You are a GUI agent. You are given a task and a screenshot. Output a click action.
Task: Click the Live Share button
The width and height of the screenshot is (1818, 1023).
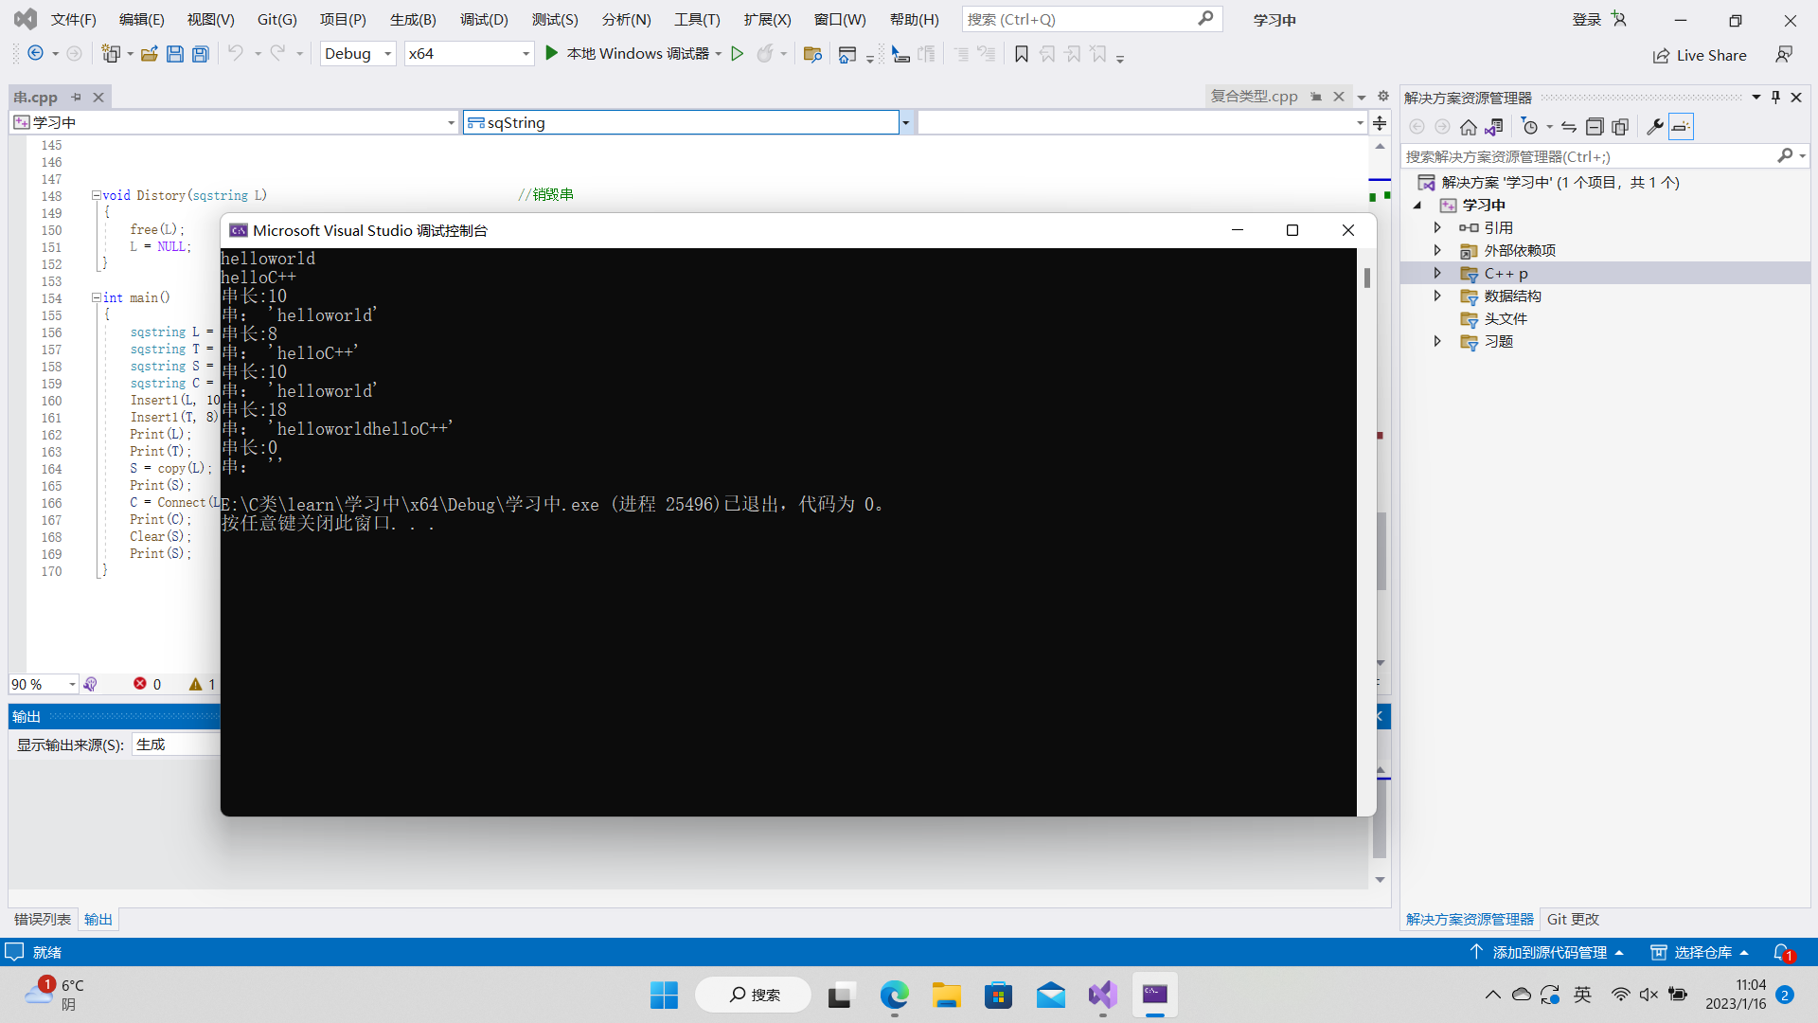[x=1700, y=55]
